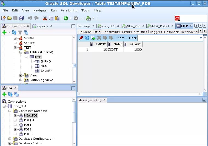This screenshot has width=208, height=146.
Task: Delete selected row with the X icon
Action: 99,38
